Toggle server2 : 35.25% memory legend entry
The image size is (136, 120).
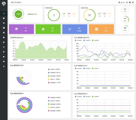[54, 108]
